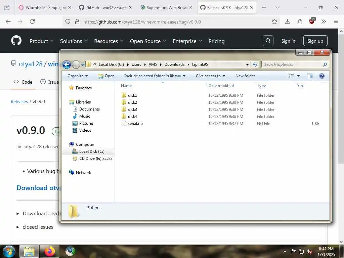The height and width of the screenshot is (258, 344).
Task: Open otya128 owner link
Action: tap(31, 64)
